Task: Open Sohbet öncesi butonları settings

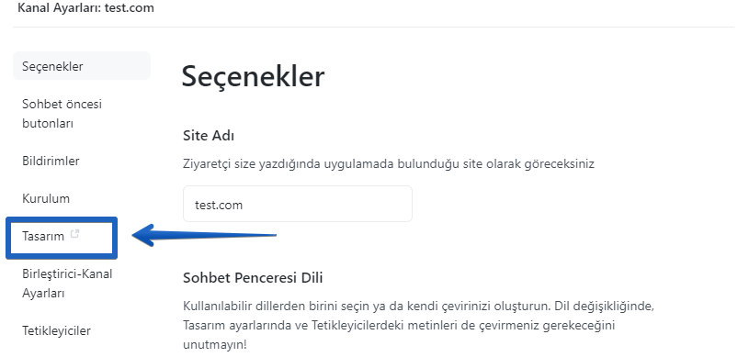Action: [62, 114]
